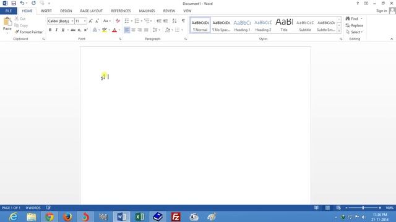The width and height of the screenshot is (396, 222).
Task: Open Google Chrome from the taskbar
Action: 49,216
